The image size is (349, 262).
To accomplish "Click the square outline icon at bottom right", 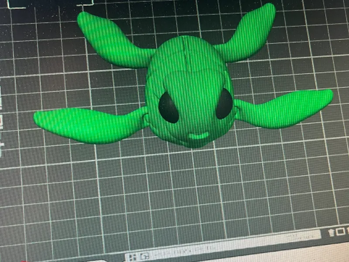I will [x=340, y=231].
